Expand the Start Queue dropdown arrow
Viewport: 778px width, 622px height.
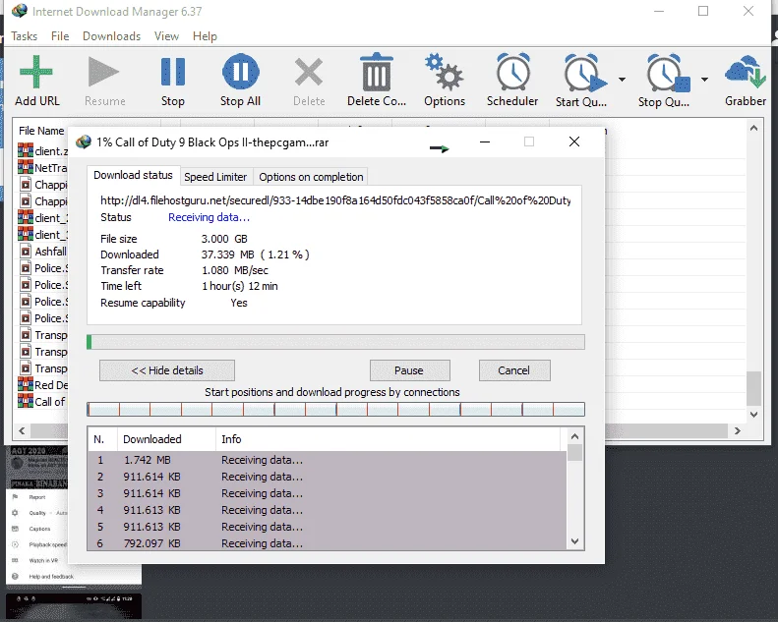(622, 80)
